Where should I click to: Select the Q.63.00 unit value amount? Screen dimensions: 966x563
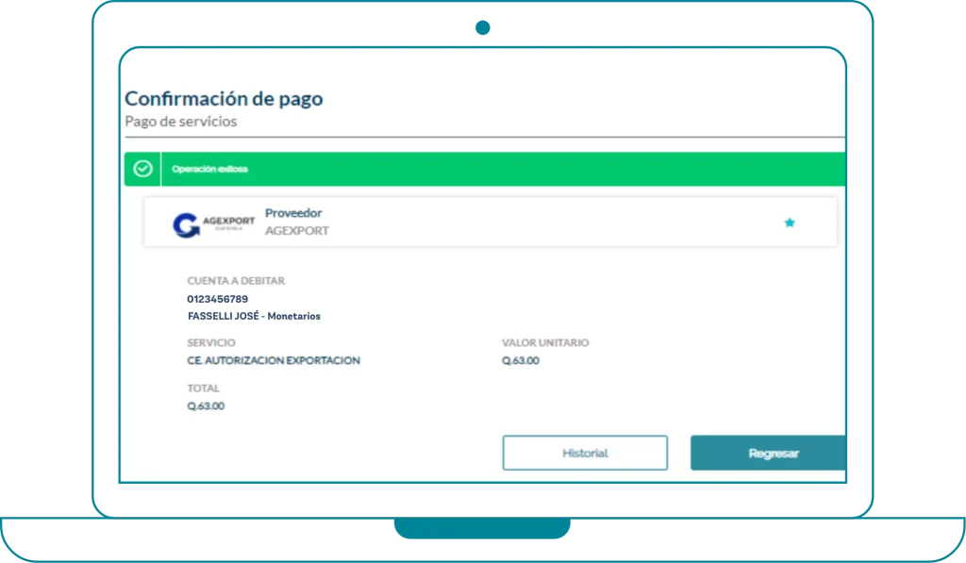pyautogui.click(x=521, y=360)
